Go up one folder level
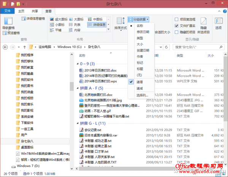The width and height of the screenshot is (228, 177). coord(25,47)
